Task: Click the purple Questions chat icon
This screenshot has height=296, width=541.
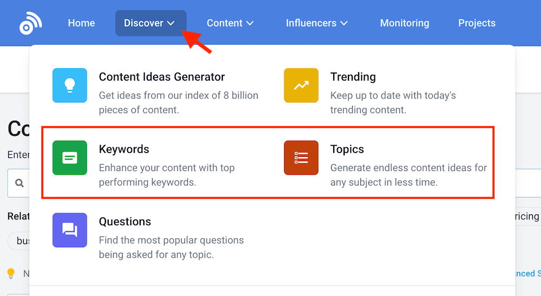Action: coord(70,230)
